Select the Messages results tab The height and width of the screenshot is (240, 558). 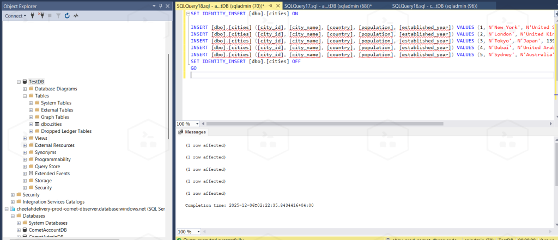tap(195, 132)
